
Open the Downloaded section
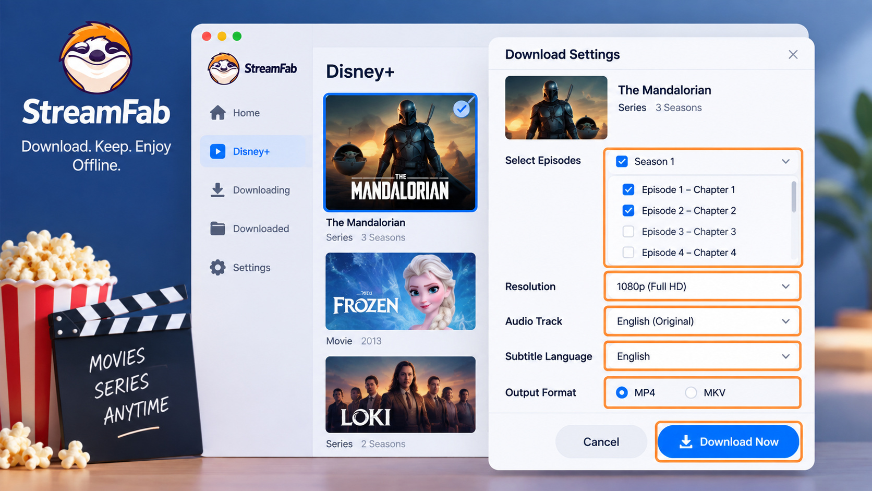(x=253, y=229)
